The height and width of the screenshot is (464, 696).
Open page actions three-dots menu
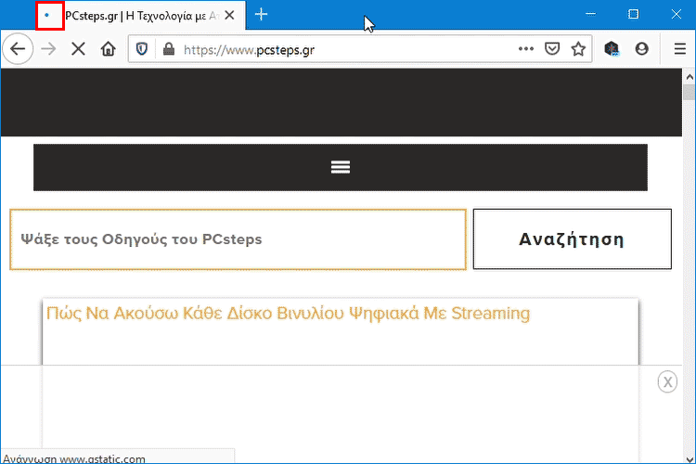click(526, 49)
